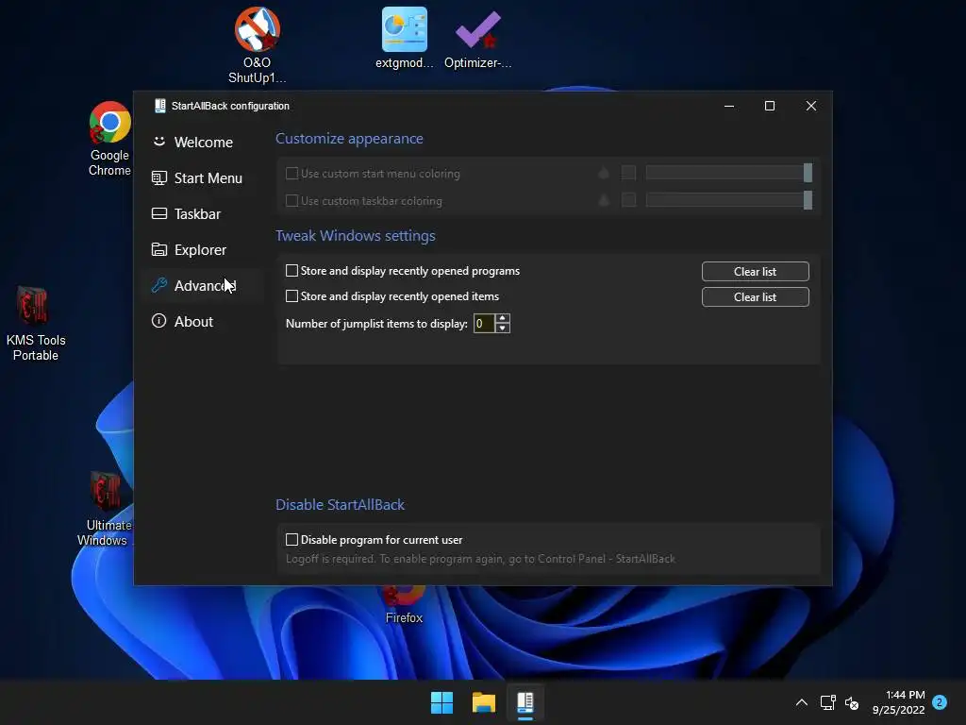Select Ultimate Windows desktop icon

(x=105, y=509)
